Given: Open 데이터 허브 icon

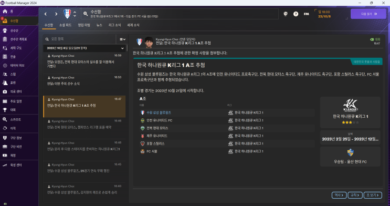Looking at the screenshot, I should tap(5, 65).
